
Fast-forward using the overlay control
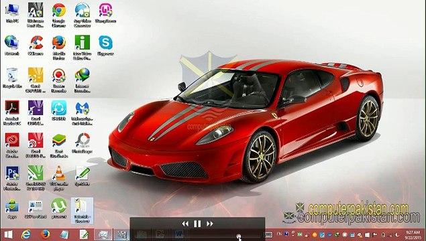click(209, 224)
